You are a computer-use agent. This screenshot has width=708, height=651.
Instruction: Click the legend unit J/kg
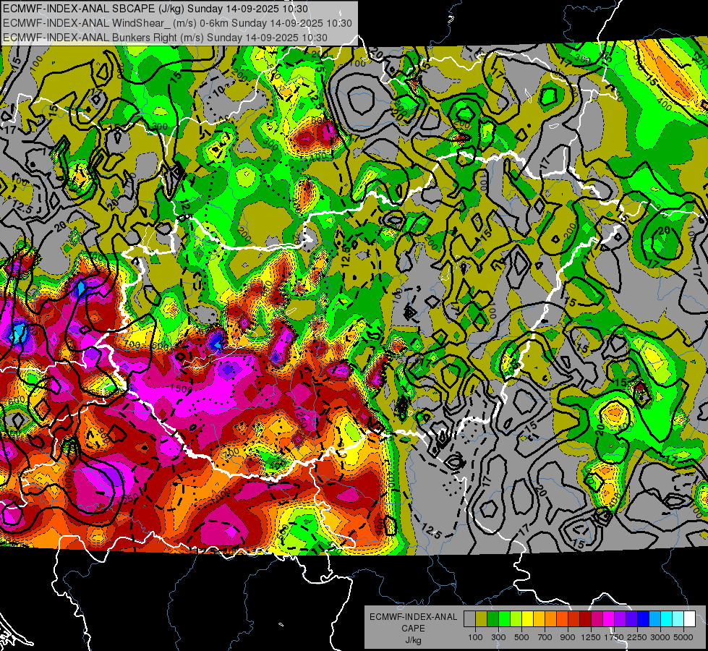[x=413, y=640]
